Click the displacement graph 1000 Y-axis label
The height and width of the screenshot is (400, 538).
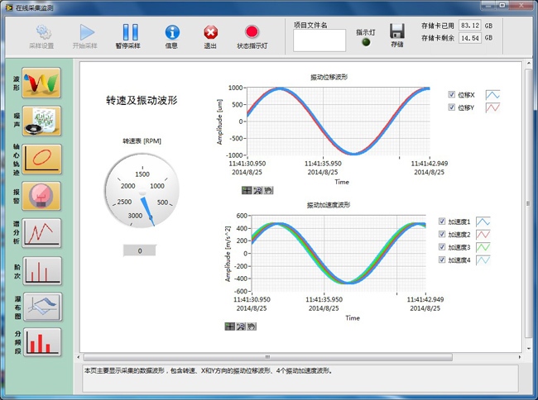(235, 88)
